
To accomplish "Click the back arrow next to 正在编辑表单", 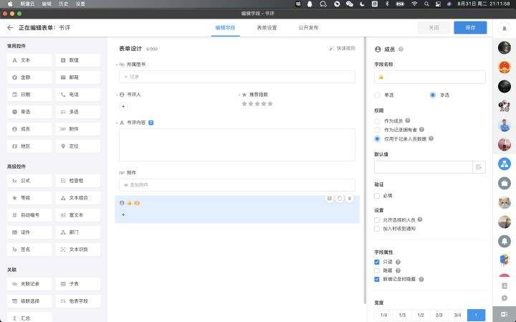I will [10, 28].
